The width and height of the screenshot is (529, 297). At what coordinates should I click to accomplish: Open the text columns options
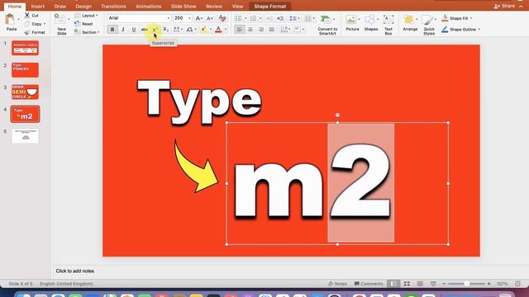point(308,18)
